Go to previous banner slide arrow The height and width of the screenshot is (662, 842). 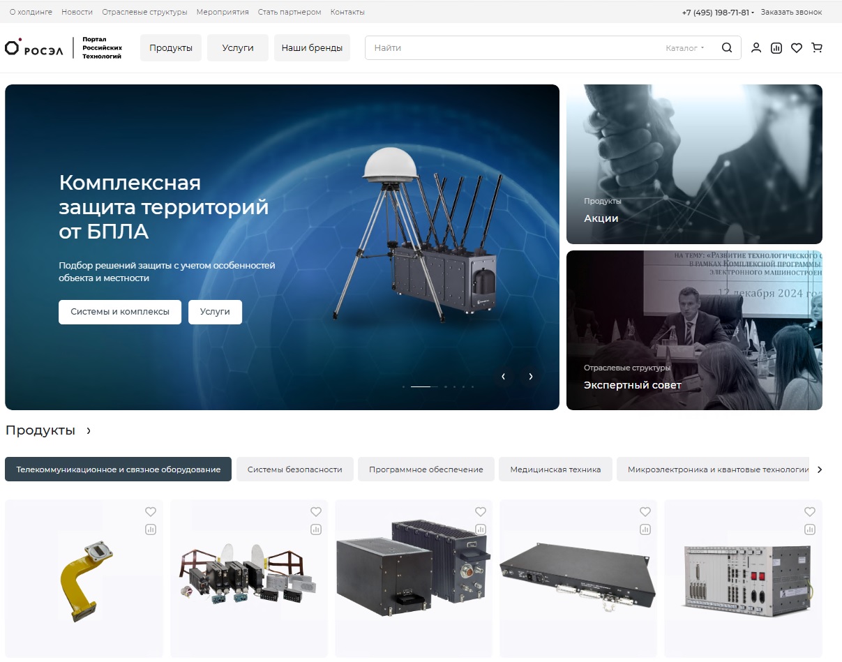pos(503,377)
